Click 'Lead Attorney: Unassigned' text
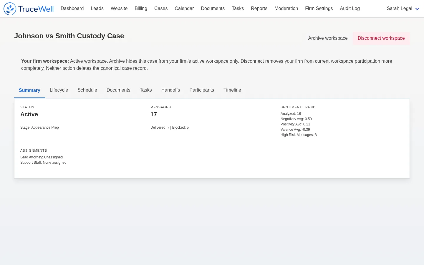This screenshot has width=424, height=265. pos(42,157)
